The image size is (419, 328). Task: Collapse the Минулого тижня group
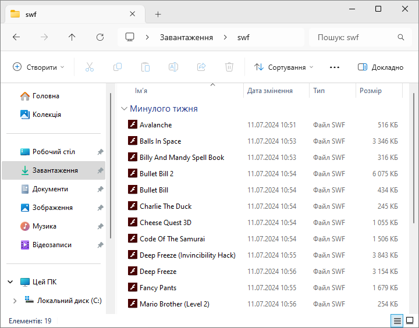tap(124, 109)
